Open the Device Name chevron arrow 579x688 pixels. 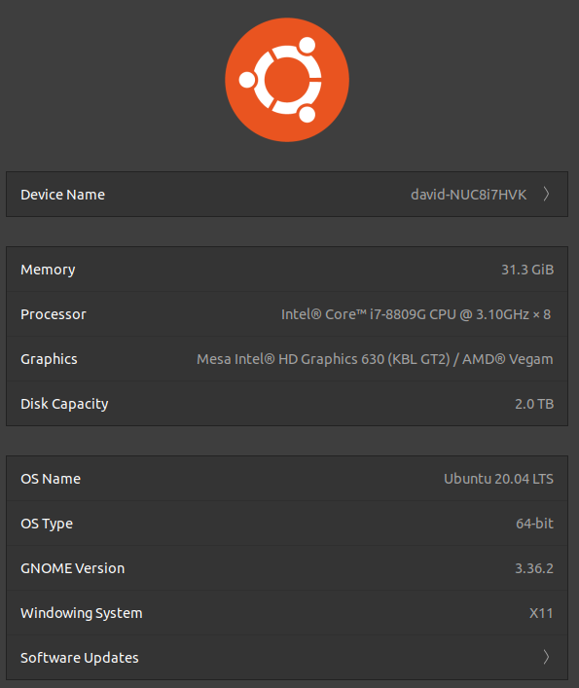[546, 194]
